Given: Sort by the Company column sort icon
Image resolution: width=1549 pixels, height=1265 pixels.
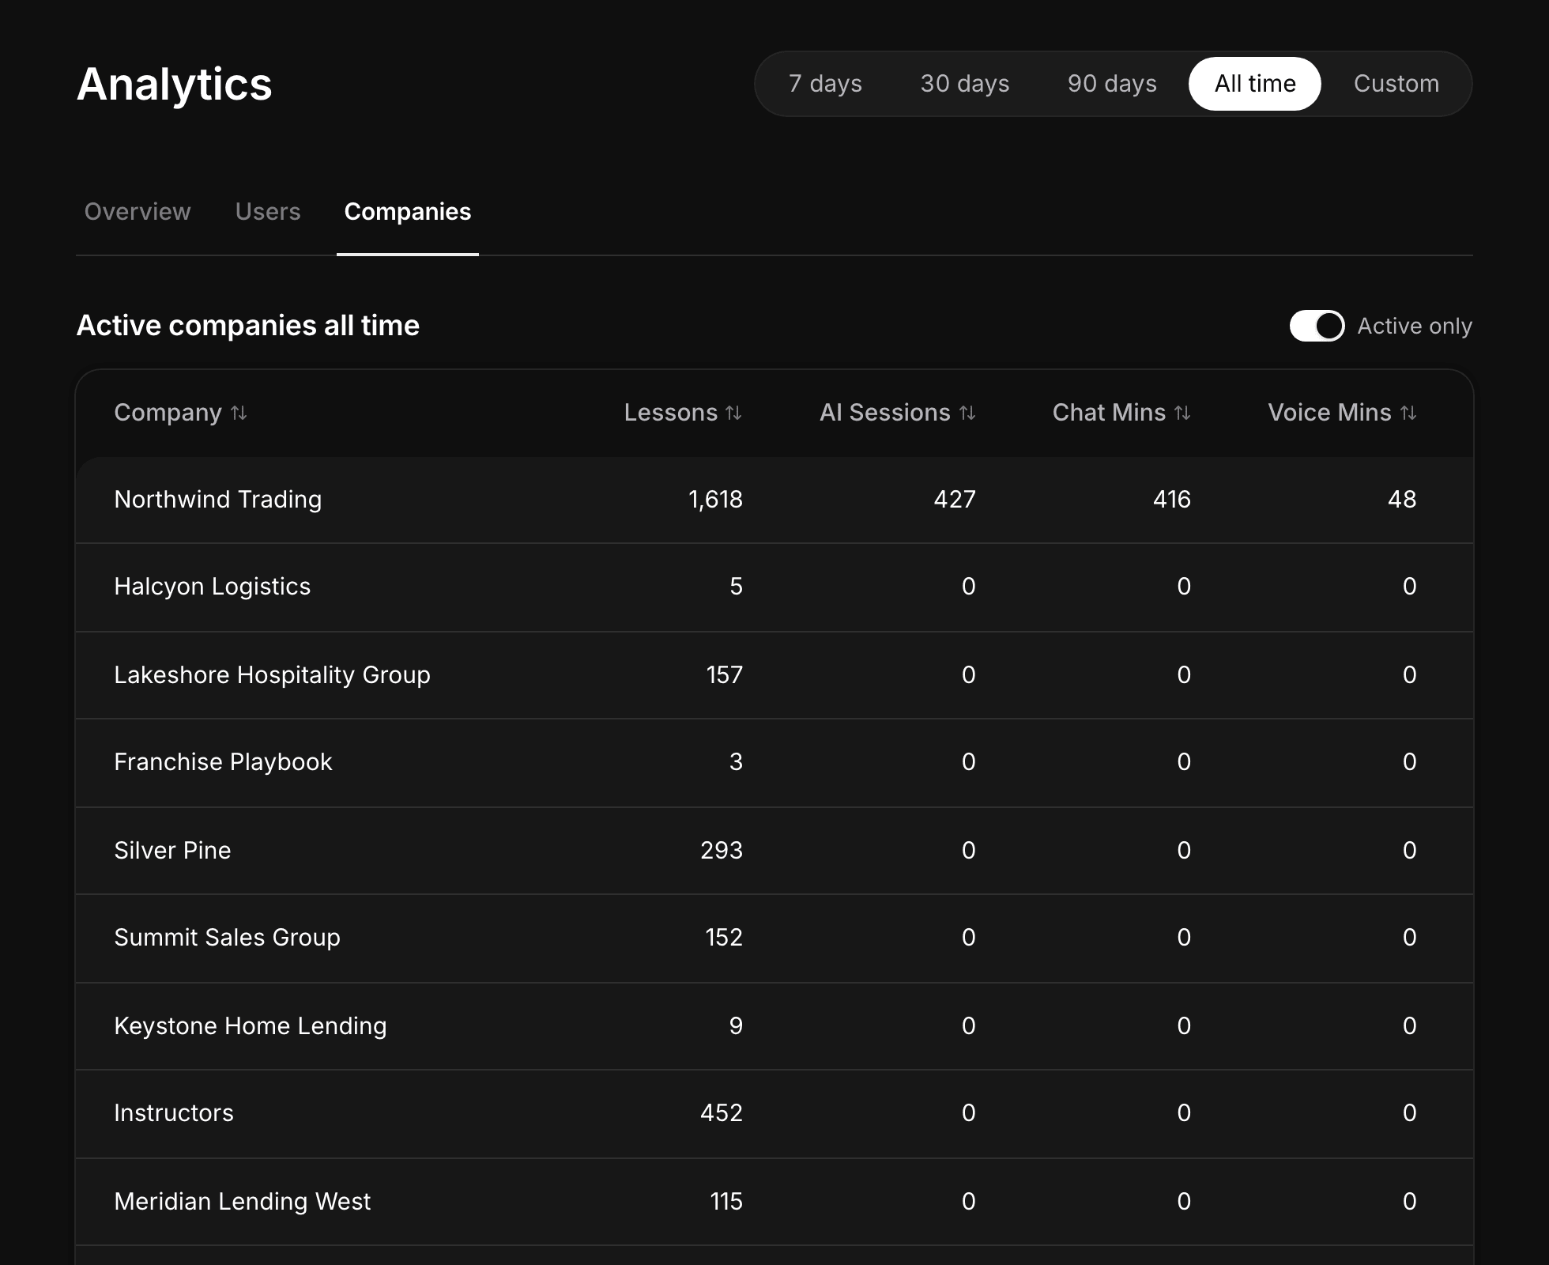Looking at the screenshot, I should coord(239,413).
